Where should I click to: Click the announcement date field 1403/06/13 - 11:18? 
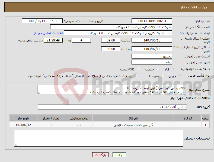point(42,21)
